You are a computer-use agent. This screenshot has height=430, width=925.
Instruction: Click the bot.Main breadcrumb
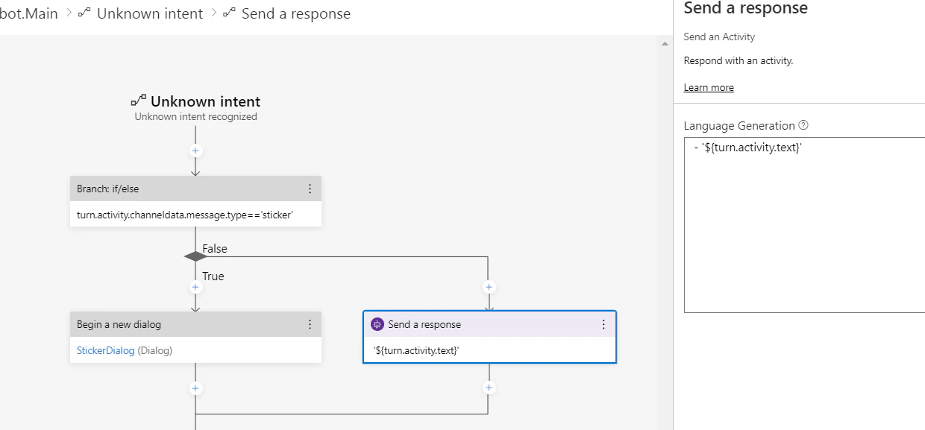click(29, 13)
